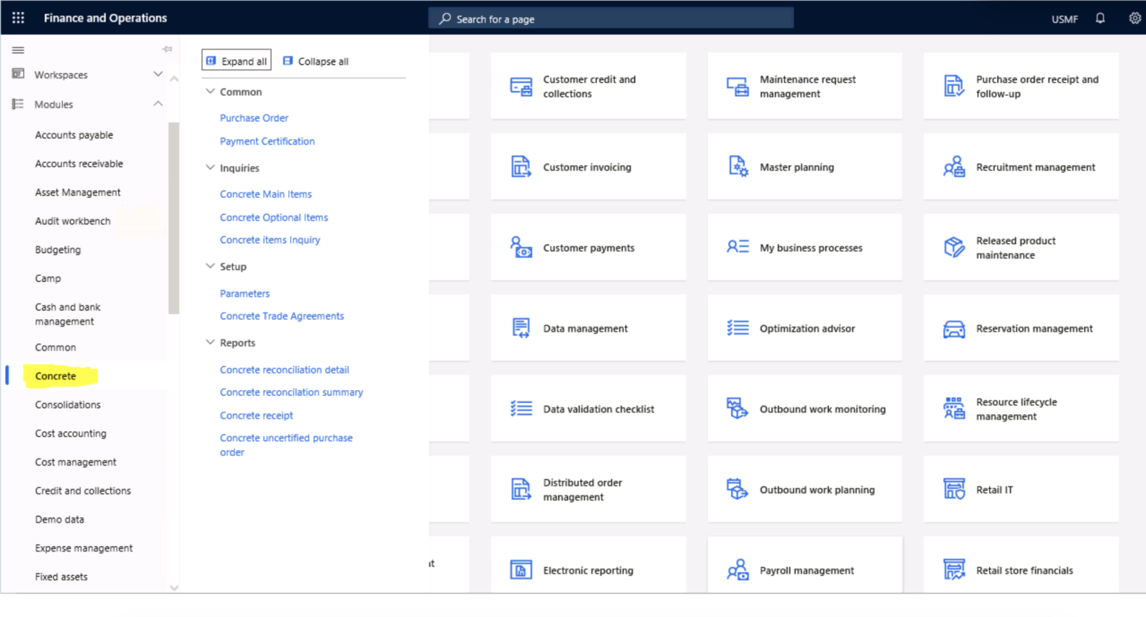The height and width of the screenshot is (617, 1146).
Task: Click the Electronic reporting tile icon
Action: (x=521, y=570)
